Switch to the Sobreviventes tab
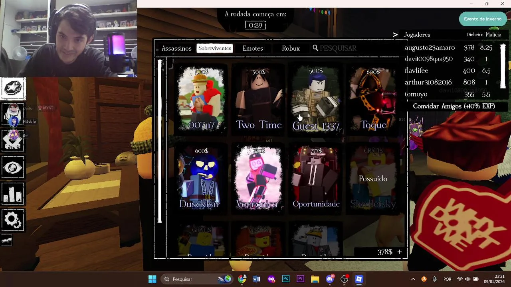The width and height of the screenshot is (511, 287). [215, 48]
